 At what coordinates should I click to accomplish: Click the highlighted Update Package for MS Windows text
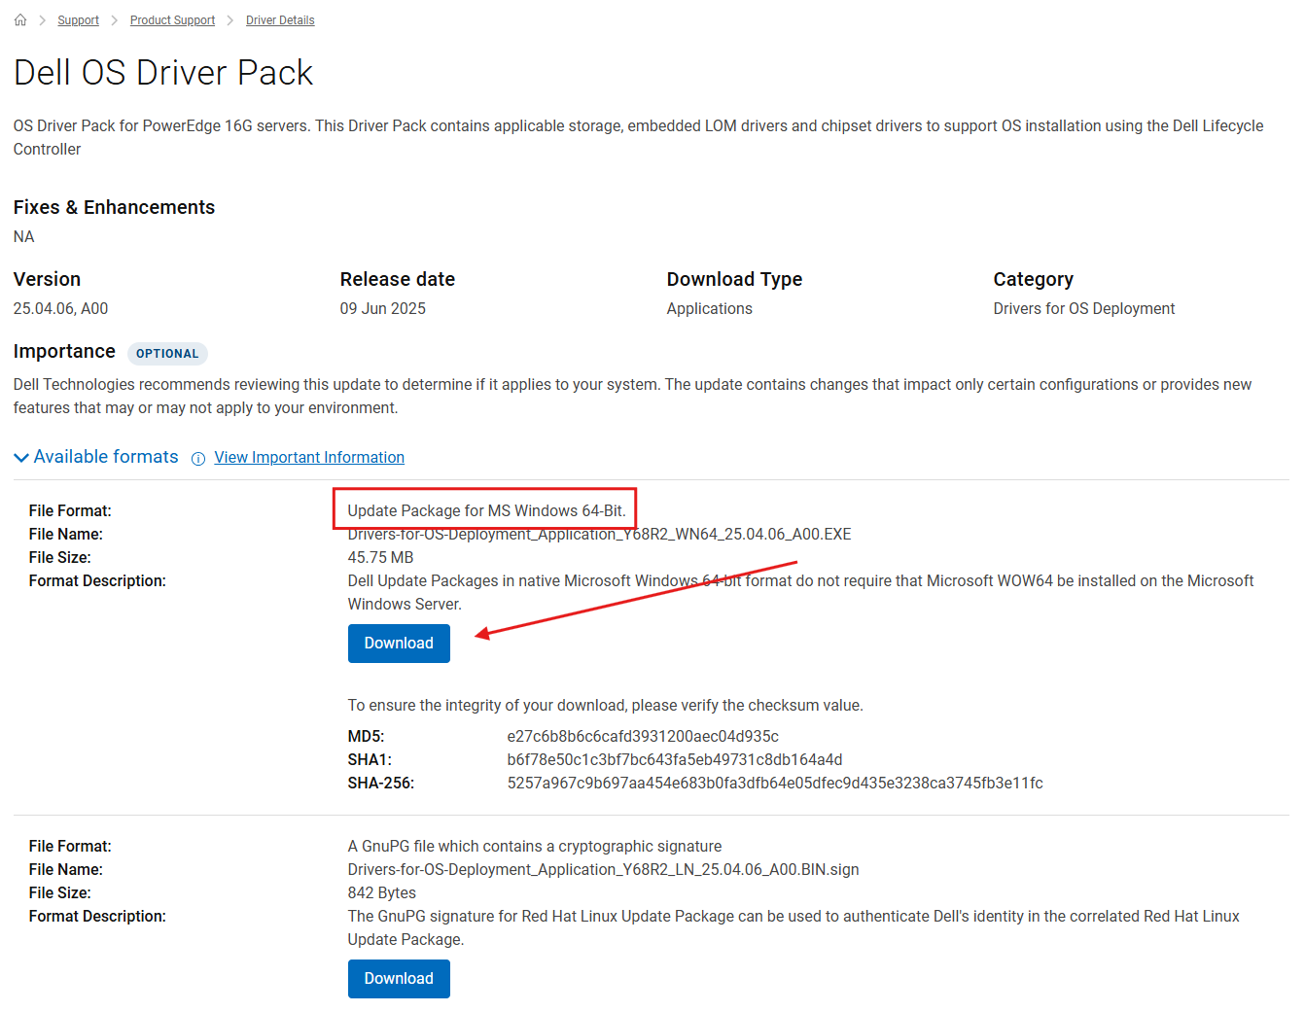pyautogui.click(x=486, y=511)
